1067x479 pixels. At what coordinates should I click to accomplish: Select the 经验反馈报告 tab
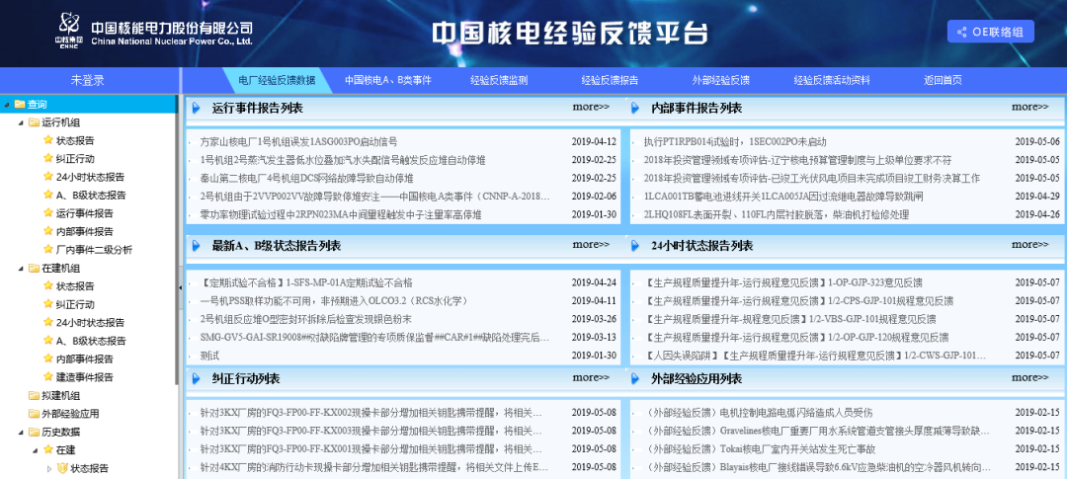(610, 80)
